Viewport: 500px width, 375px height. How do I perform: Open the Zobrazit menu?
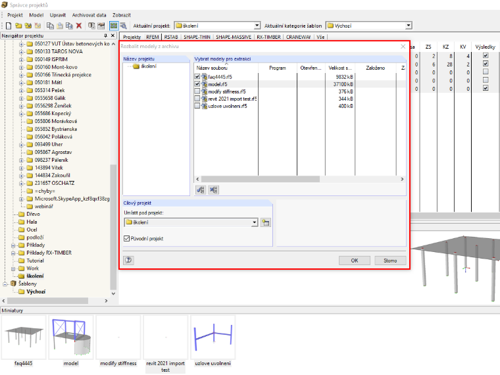pos(122,15)
